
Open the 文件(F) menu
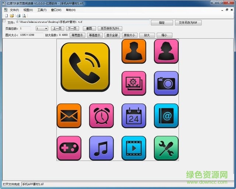pyautogui.click(x=14, y=10)
